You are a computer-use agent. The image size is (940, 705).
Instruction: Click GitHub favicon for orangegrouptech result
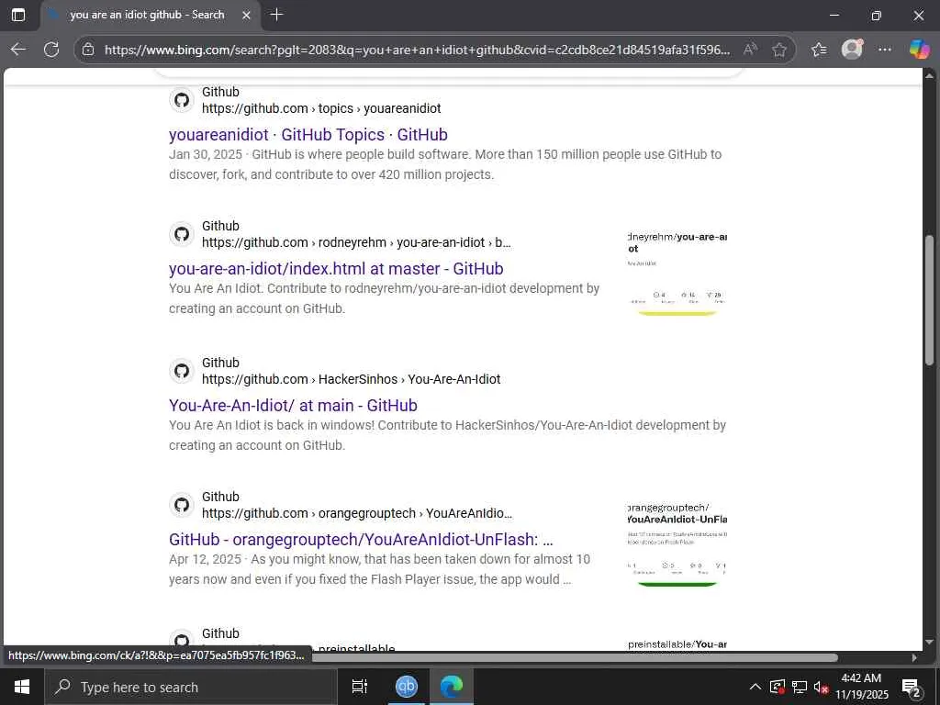182,506
